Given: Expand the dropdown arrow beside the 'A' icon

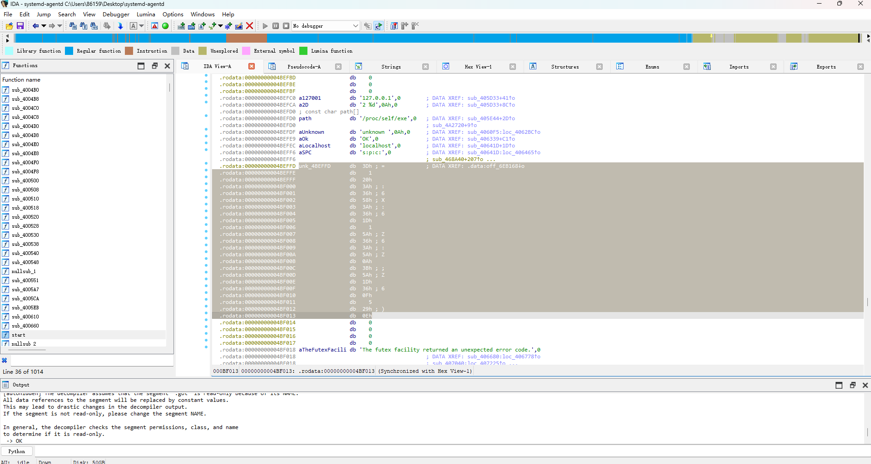Looking at the screenshot, I should [141, 26].
